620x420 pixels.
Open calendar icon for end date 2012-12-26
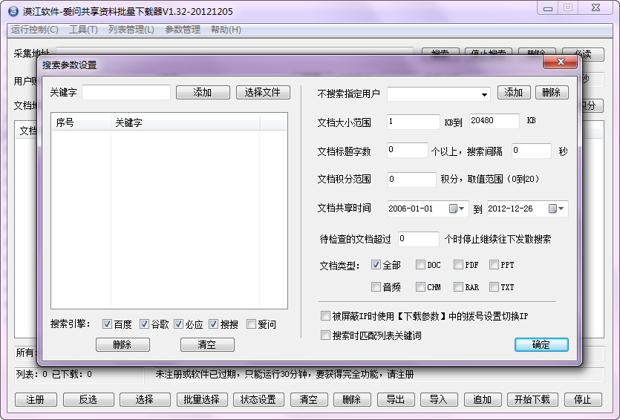[x=552, y=209]
